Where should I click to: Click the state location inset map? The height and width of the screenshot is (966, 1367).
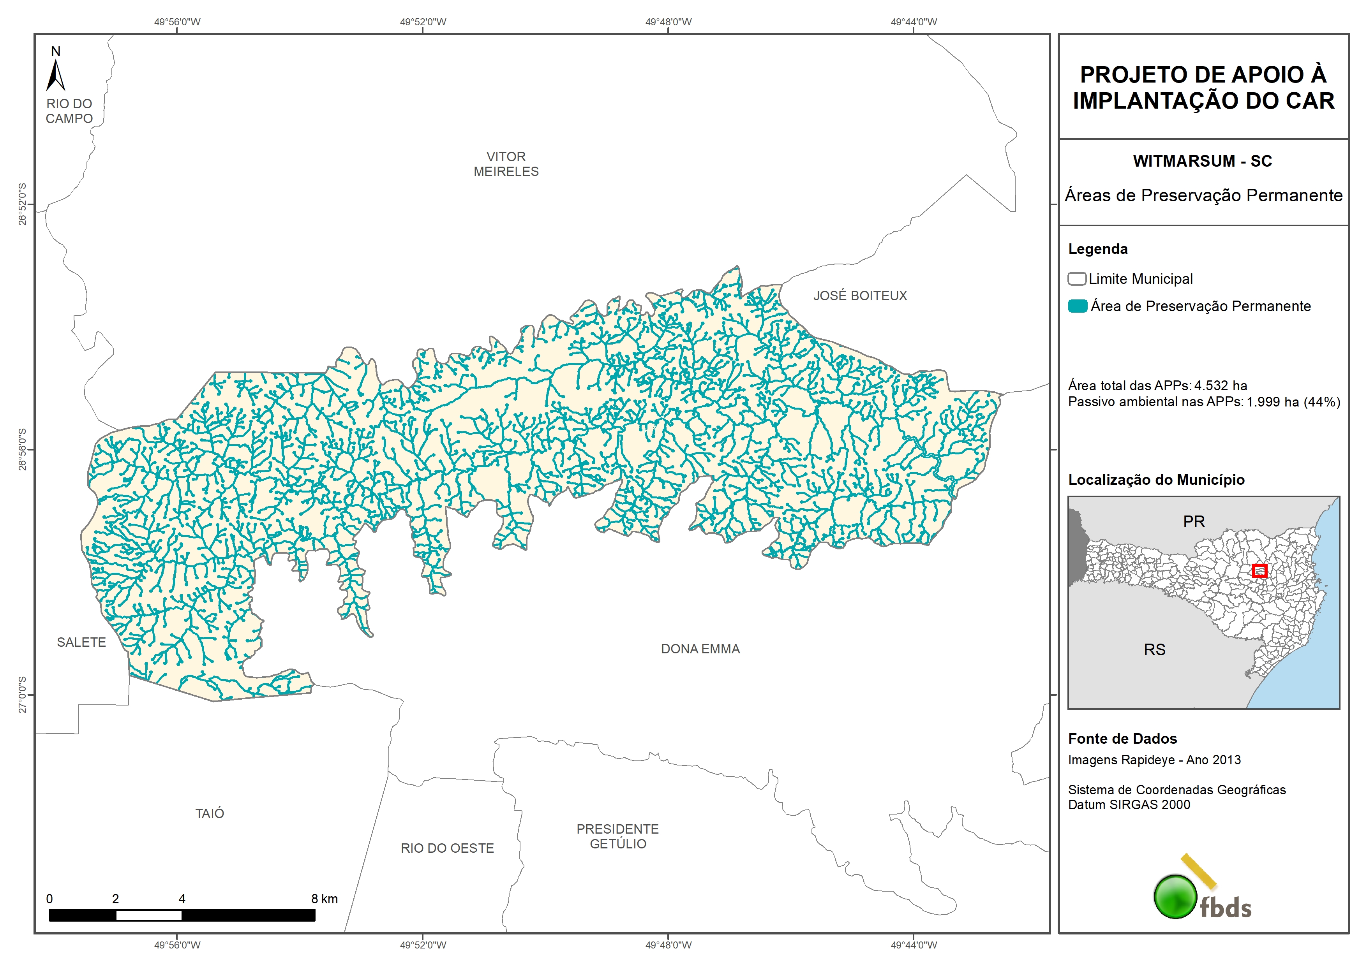coord(1203,602)
